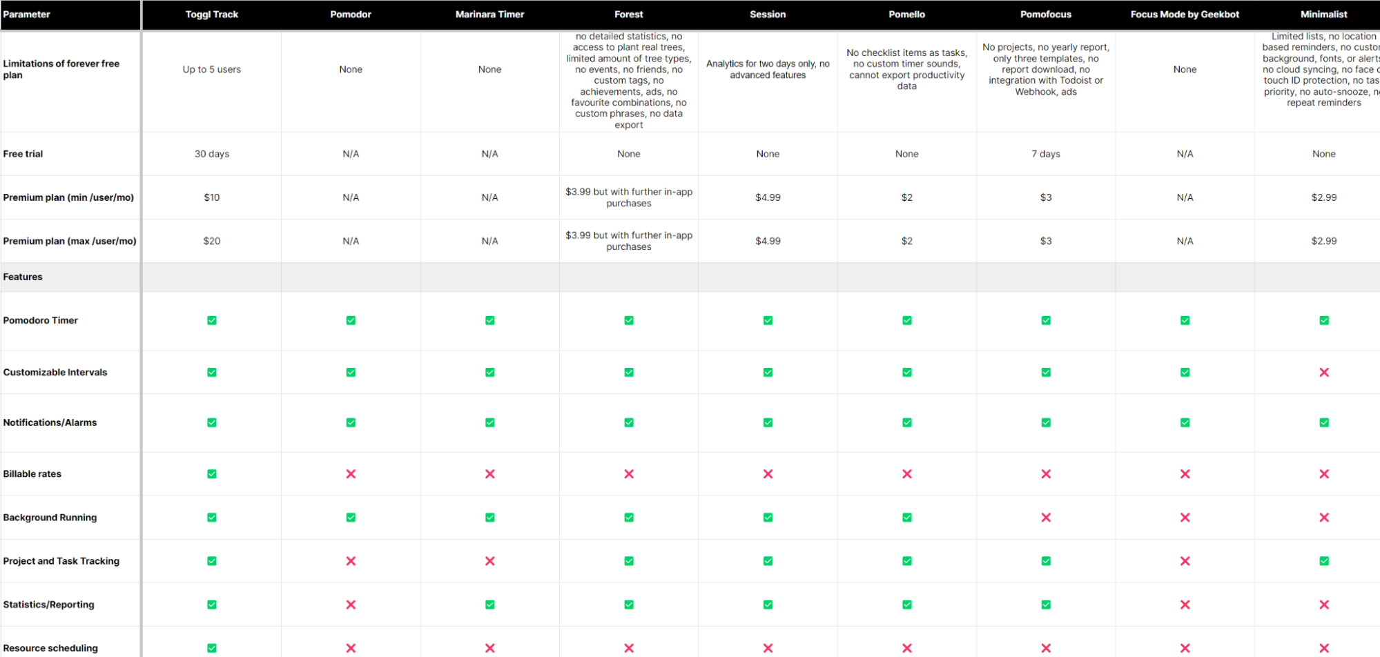
Task: Select Session's Notifications/Alarms green checkmark
Action: tap(768, 422)
